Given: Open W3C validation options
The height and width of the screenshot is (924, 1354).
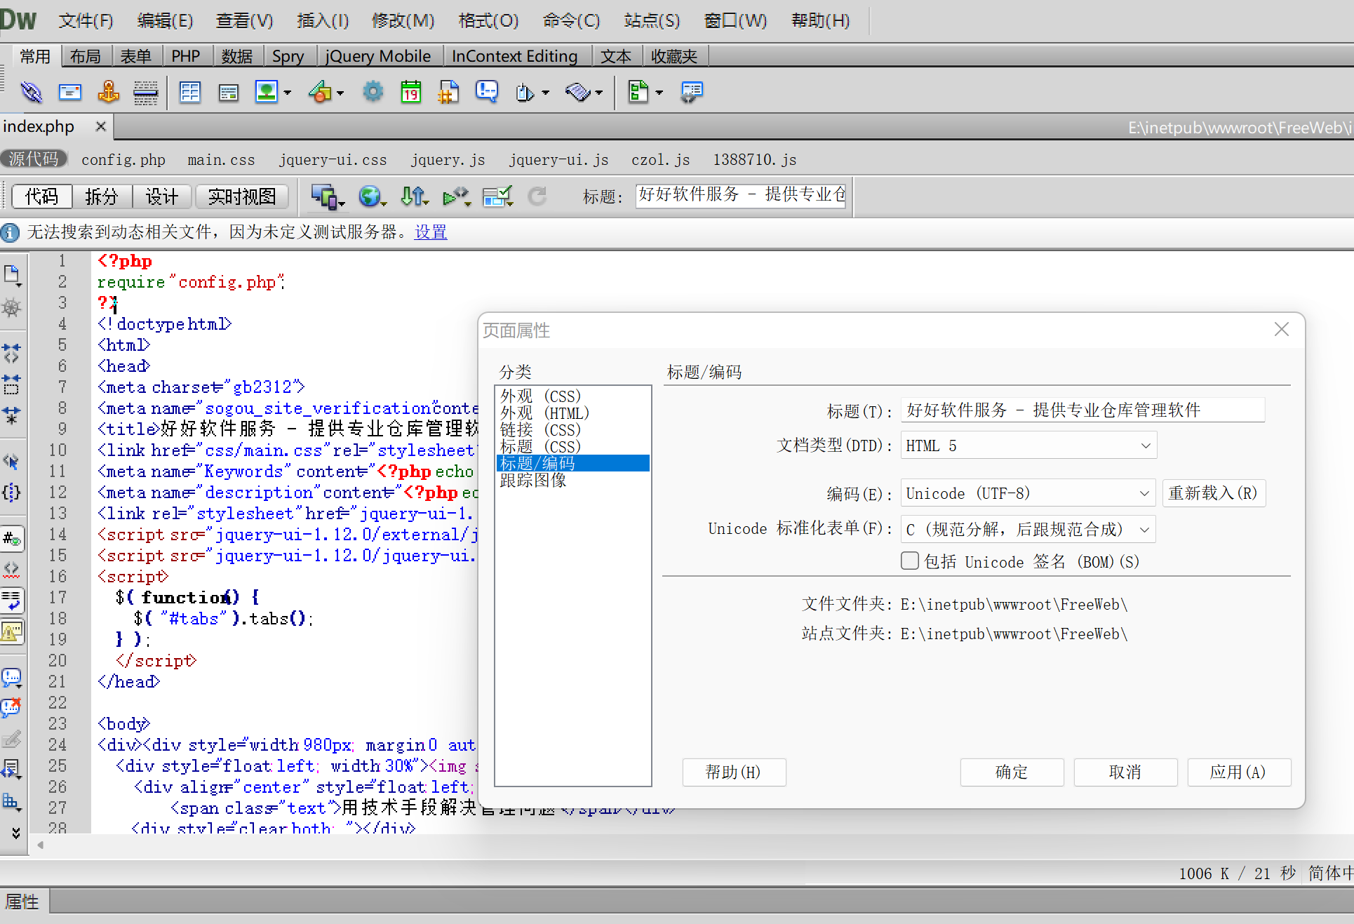Looking at the screenshot, I should pos(456,196).
